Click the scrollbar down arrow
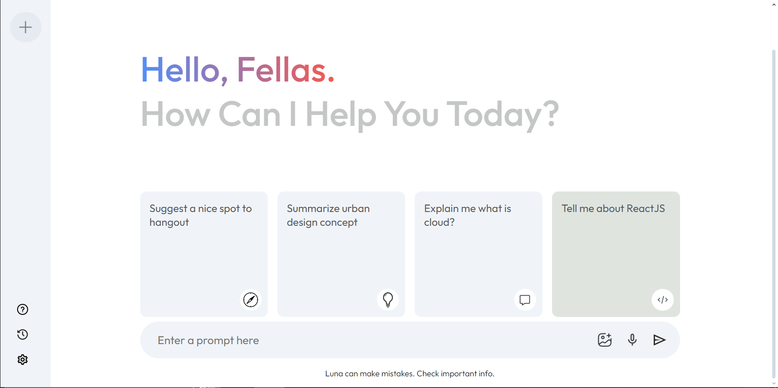Image resolution: width=778 pixels, height=388 pixels. tap(774, 383)
